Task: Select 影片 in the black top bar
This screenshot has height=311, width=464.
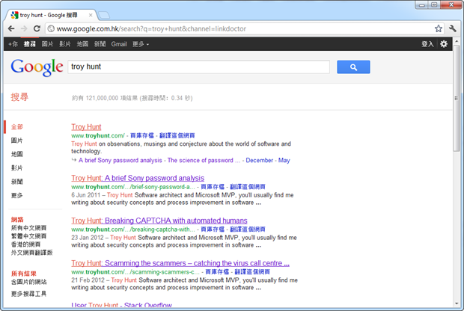Action: tap(65, 44)
